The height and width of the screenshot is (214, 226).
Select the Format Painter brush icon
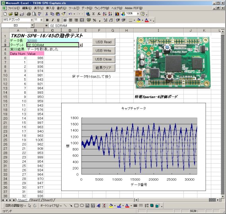[63, 14]
